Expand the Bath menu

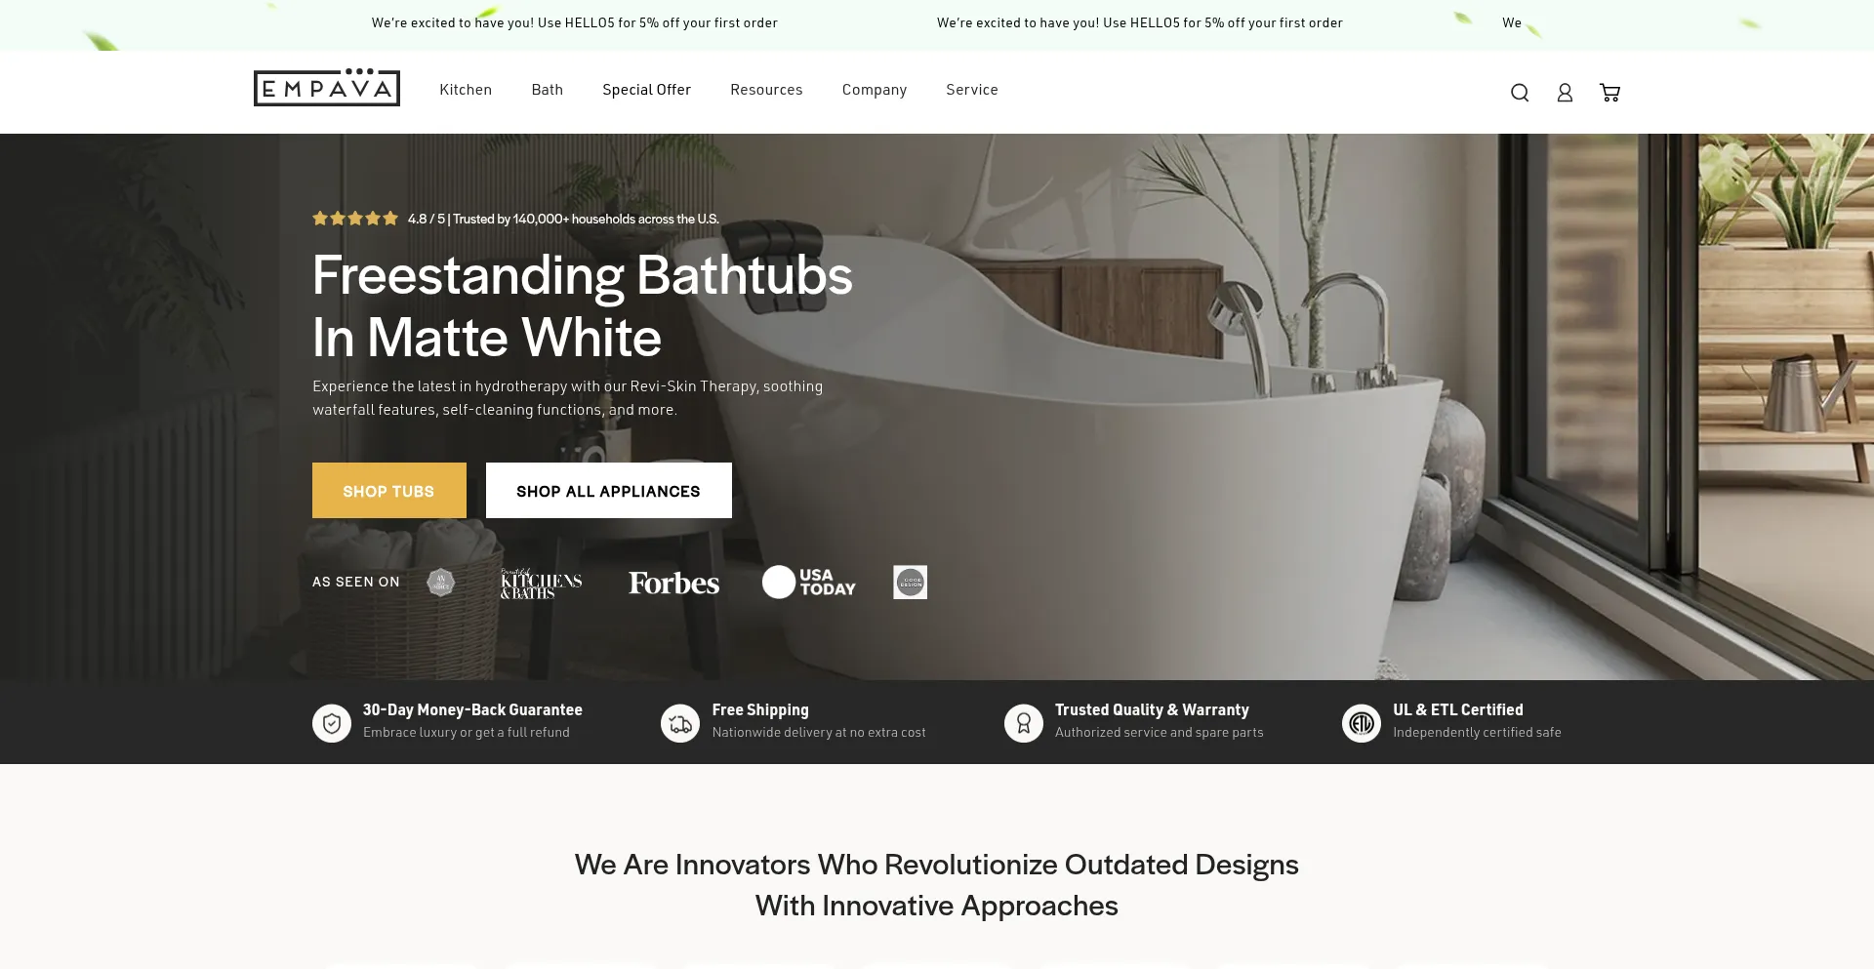pyautogui.click(x=548, y=90)
